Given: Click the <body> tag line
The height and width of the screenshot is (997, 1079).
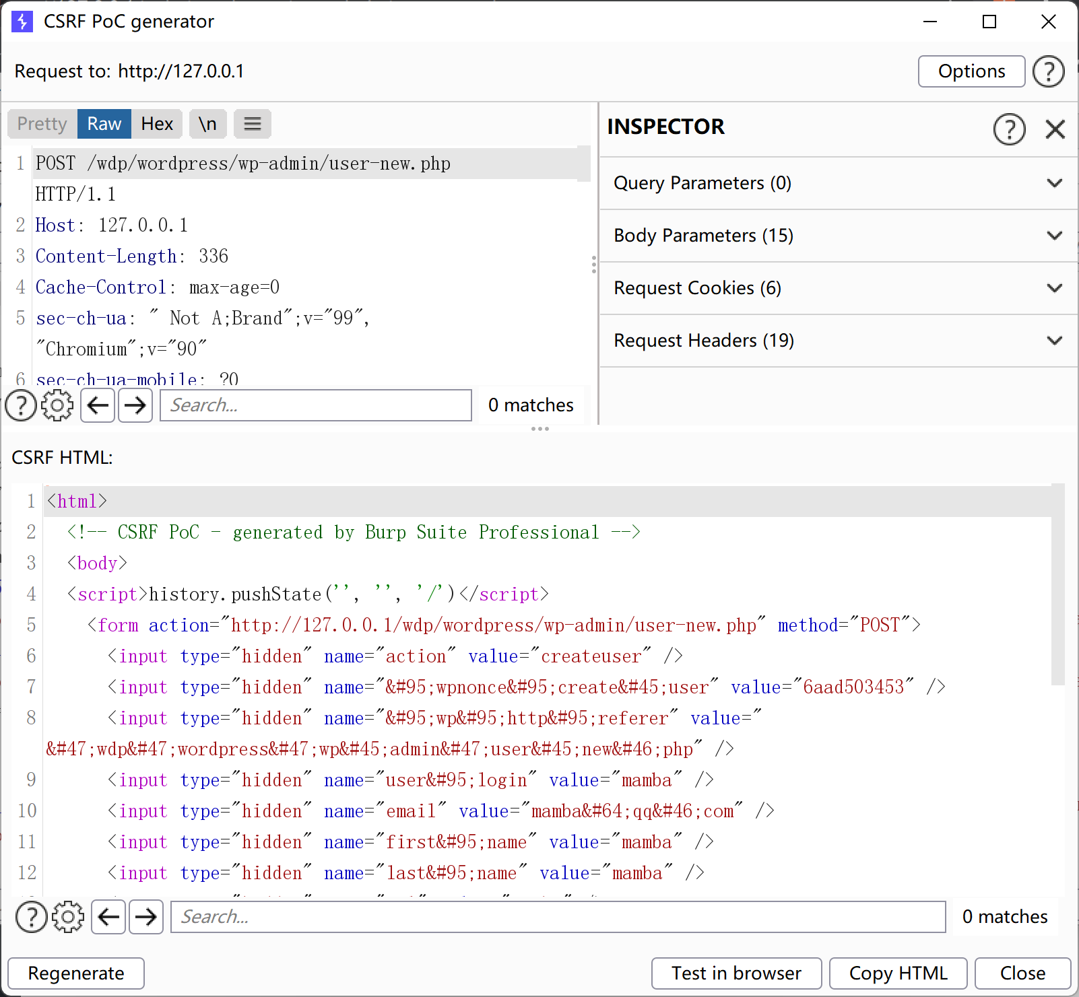Looking at the screenshot, I should tap(97, 563).
